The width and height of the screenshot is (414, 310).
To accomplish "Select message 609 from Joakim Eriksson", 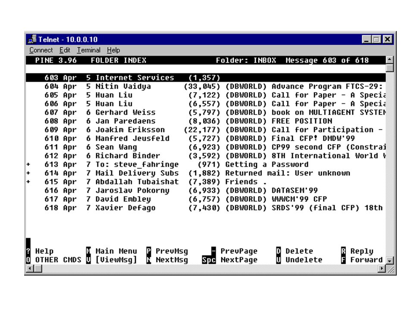I will pos(206,130).
